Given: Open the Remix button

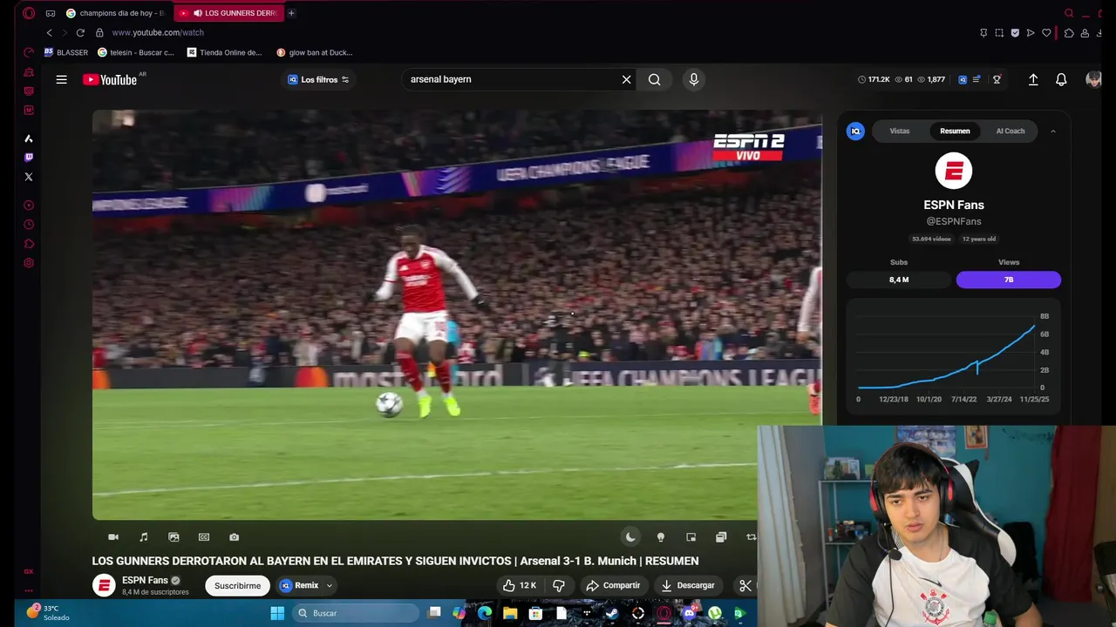Looking at the screenshot, I should 299,585.
